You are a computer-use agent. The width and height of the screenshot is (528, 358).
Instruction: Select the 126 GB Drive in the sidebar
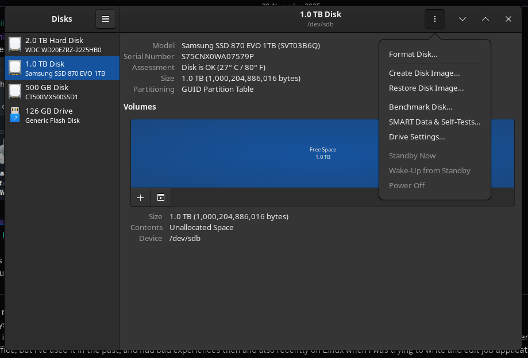point(62,115)
